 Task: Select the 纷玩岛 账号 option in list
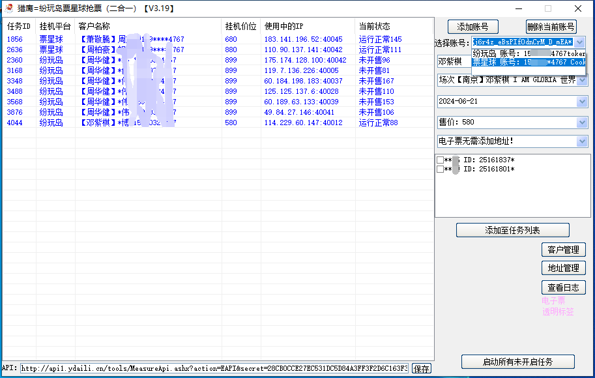coord(529,53)
